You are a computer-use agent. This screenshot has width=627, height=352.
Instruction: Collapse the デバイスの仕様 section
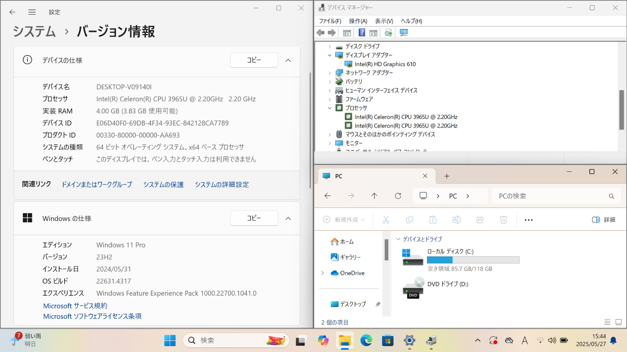coord(288,60)
